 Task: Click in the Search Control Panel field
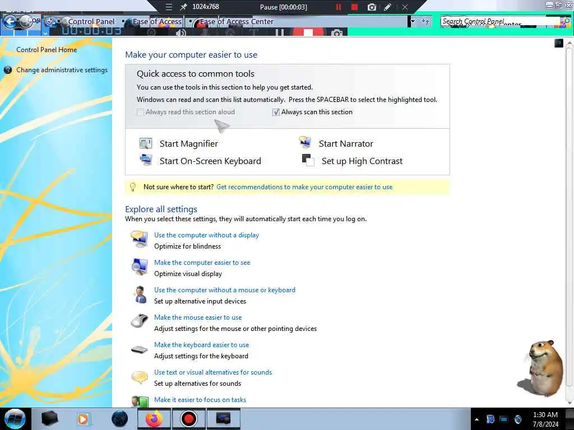[x=501, y=22]
